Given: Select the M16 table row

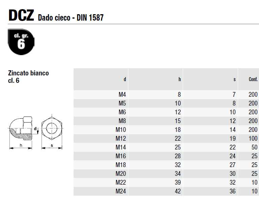Looking at the screenshot, I should tap(166, 156).
